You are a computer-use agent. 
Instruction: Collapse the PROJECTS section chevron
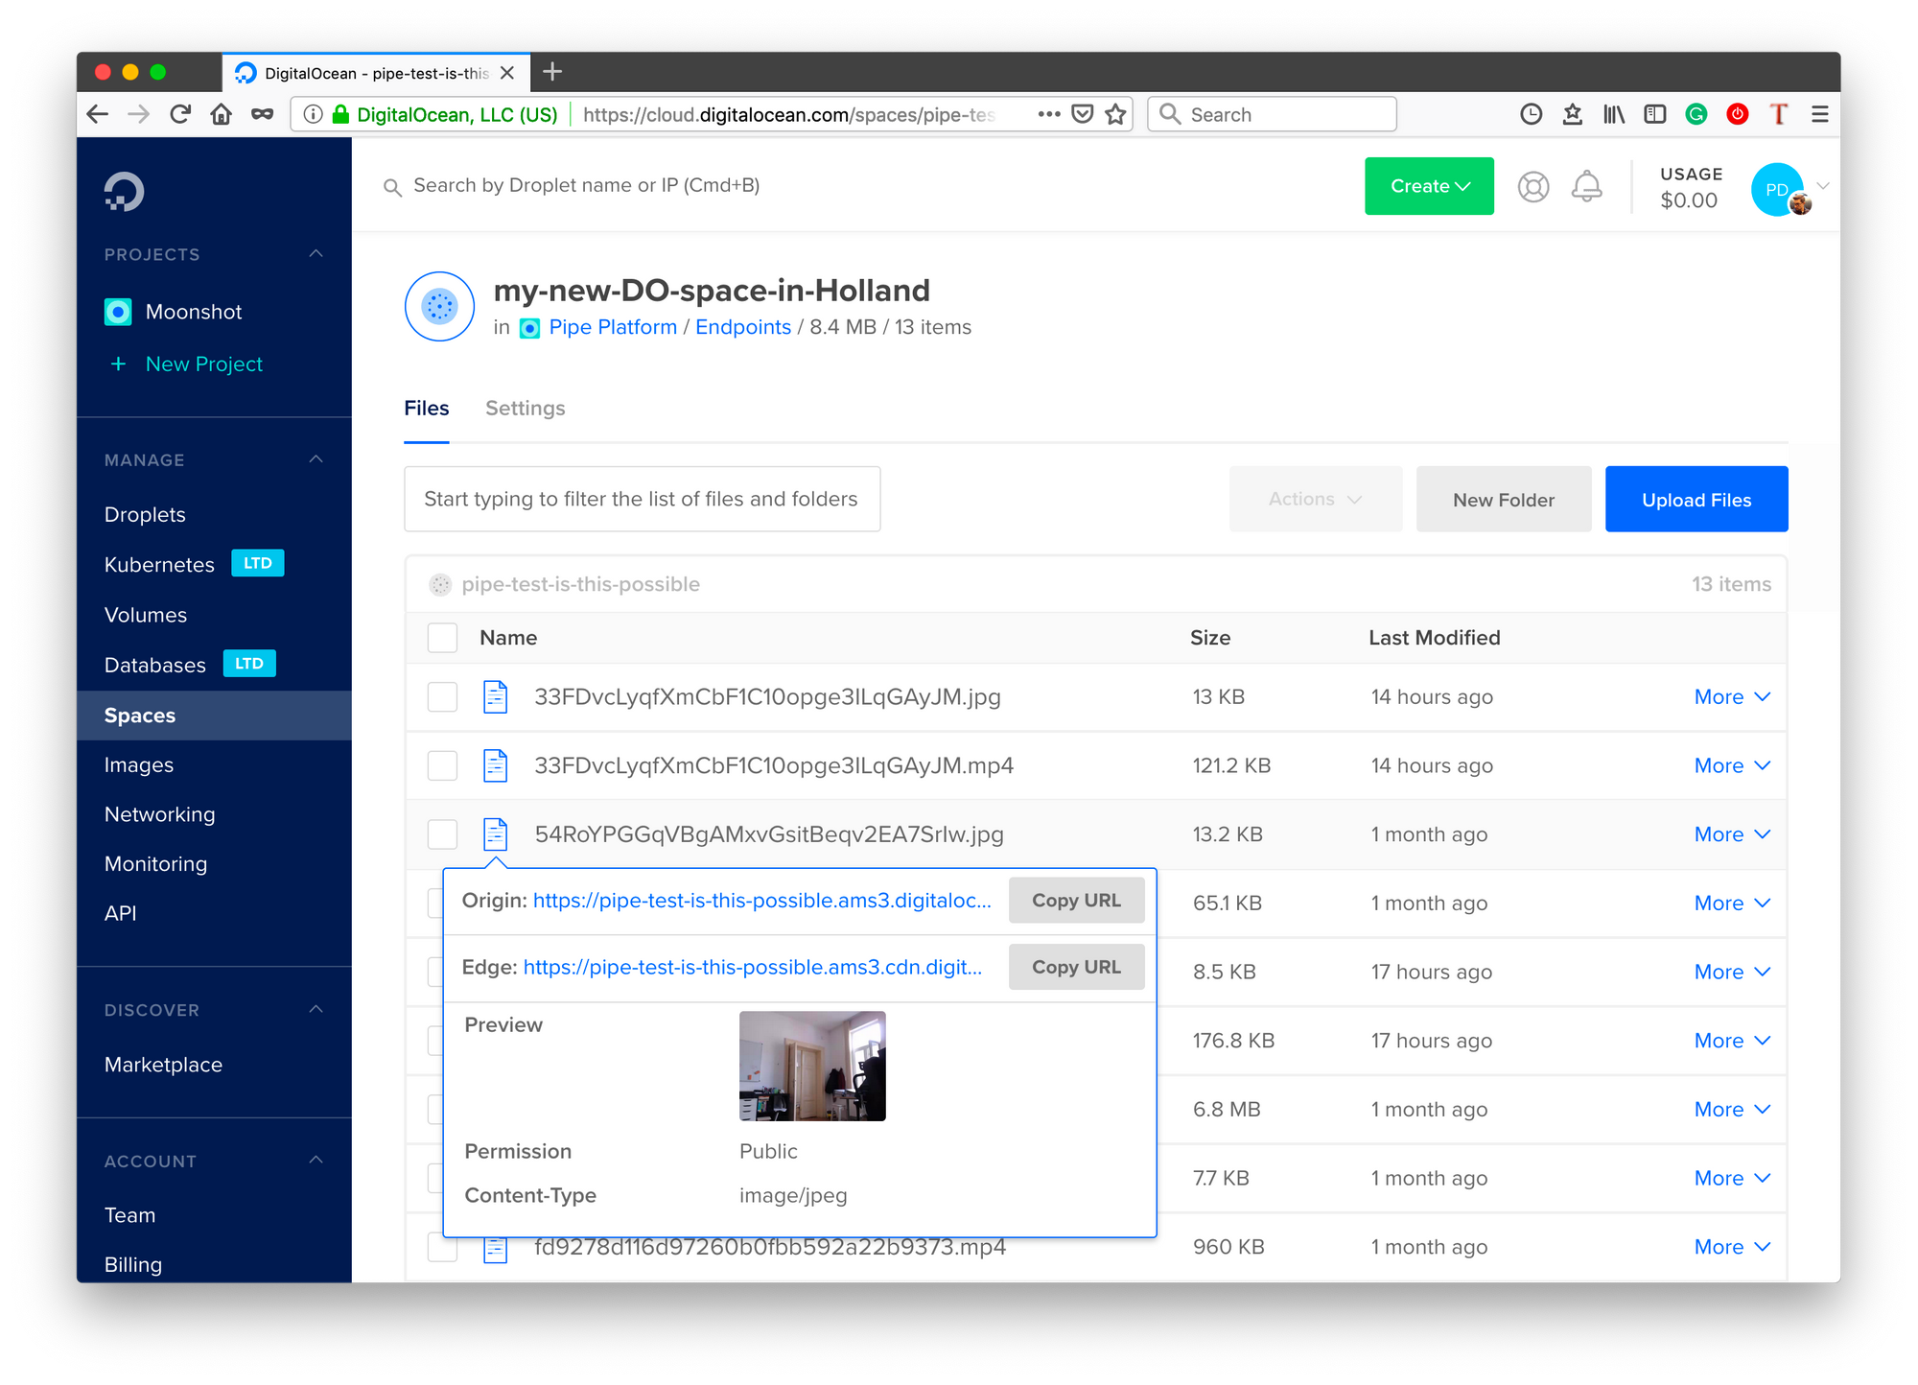click(316, 254)
